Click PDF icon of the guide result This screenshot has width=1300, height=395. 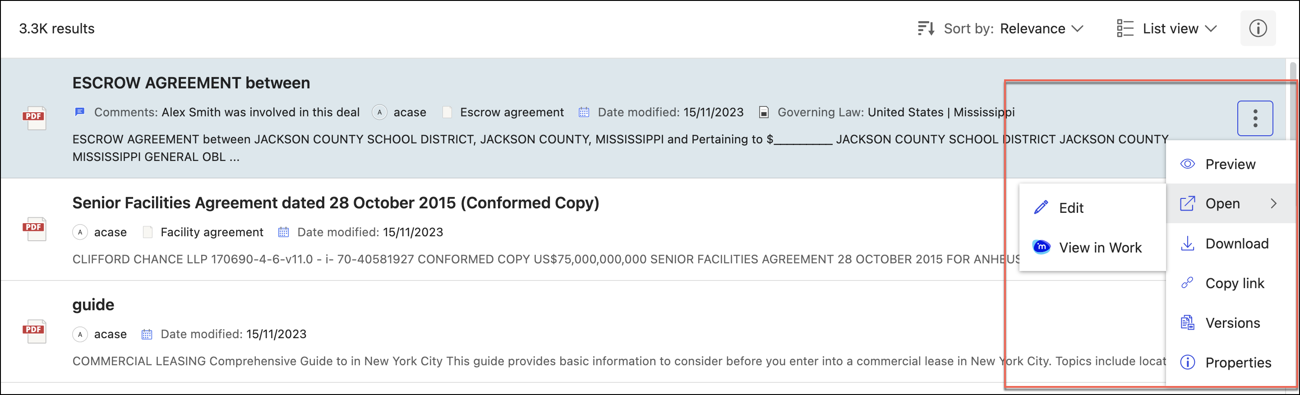click(34, 331)
